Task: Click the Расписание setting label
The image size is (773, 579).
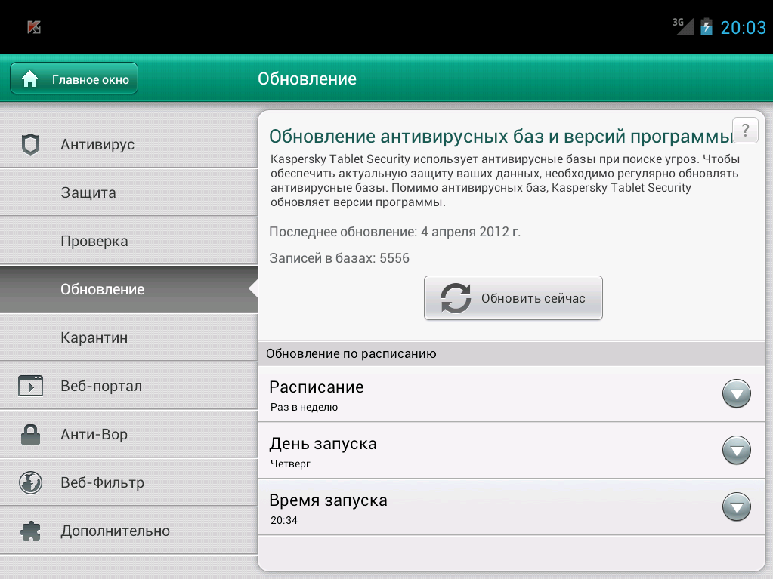Action: pos(317,387)
